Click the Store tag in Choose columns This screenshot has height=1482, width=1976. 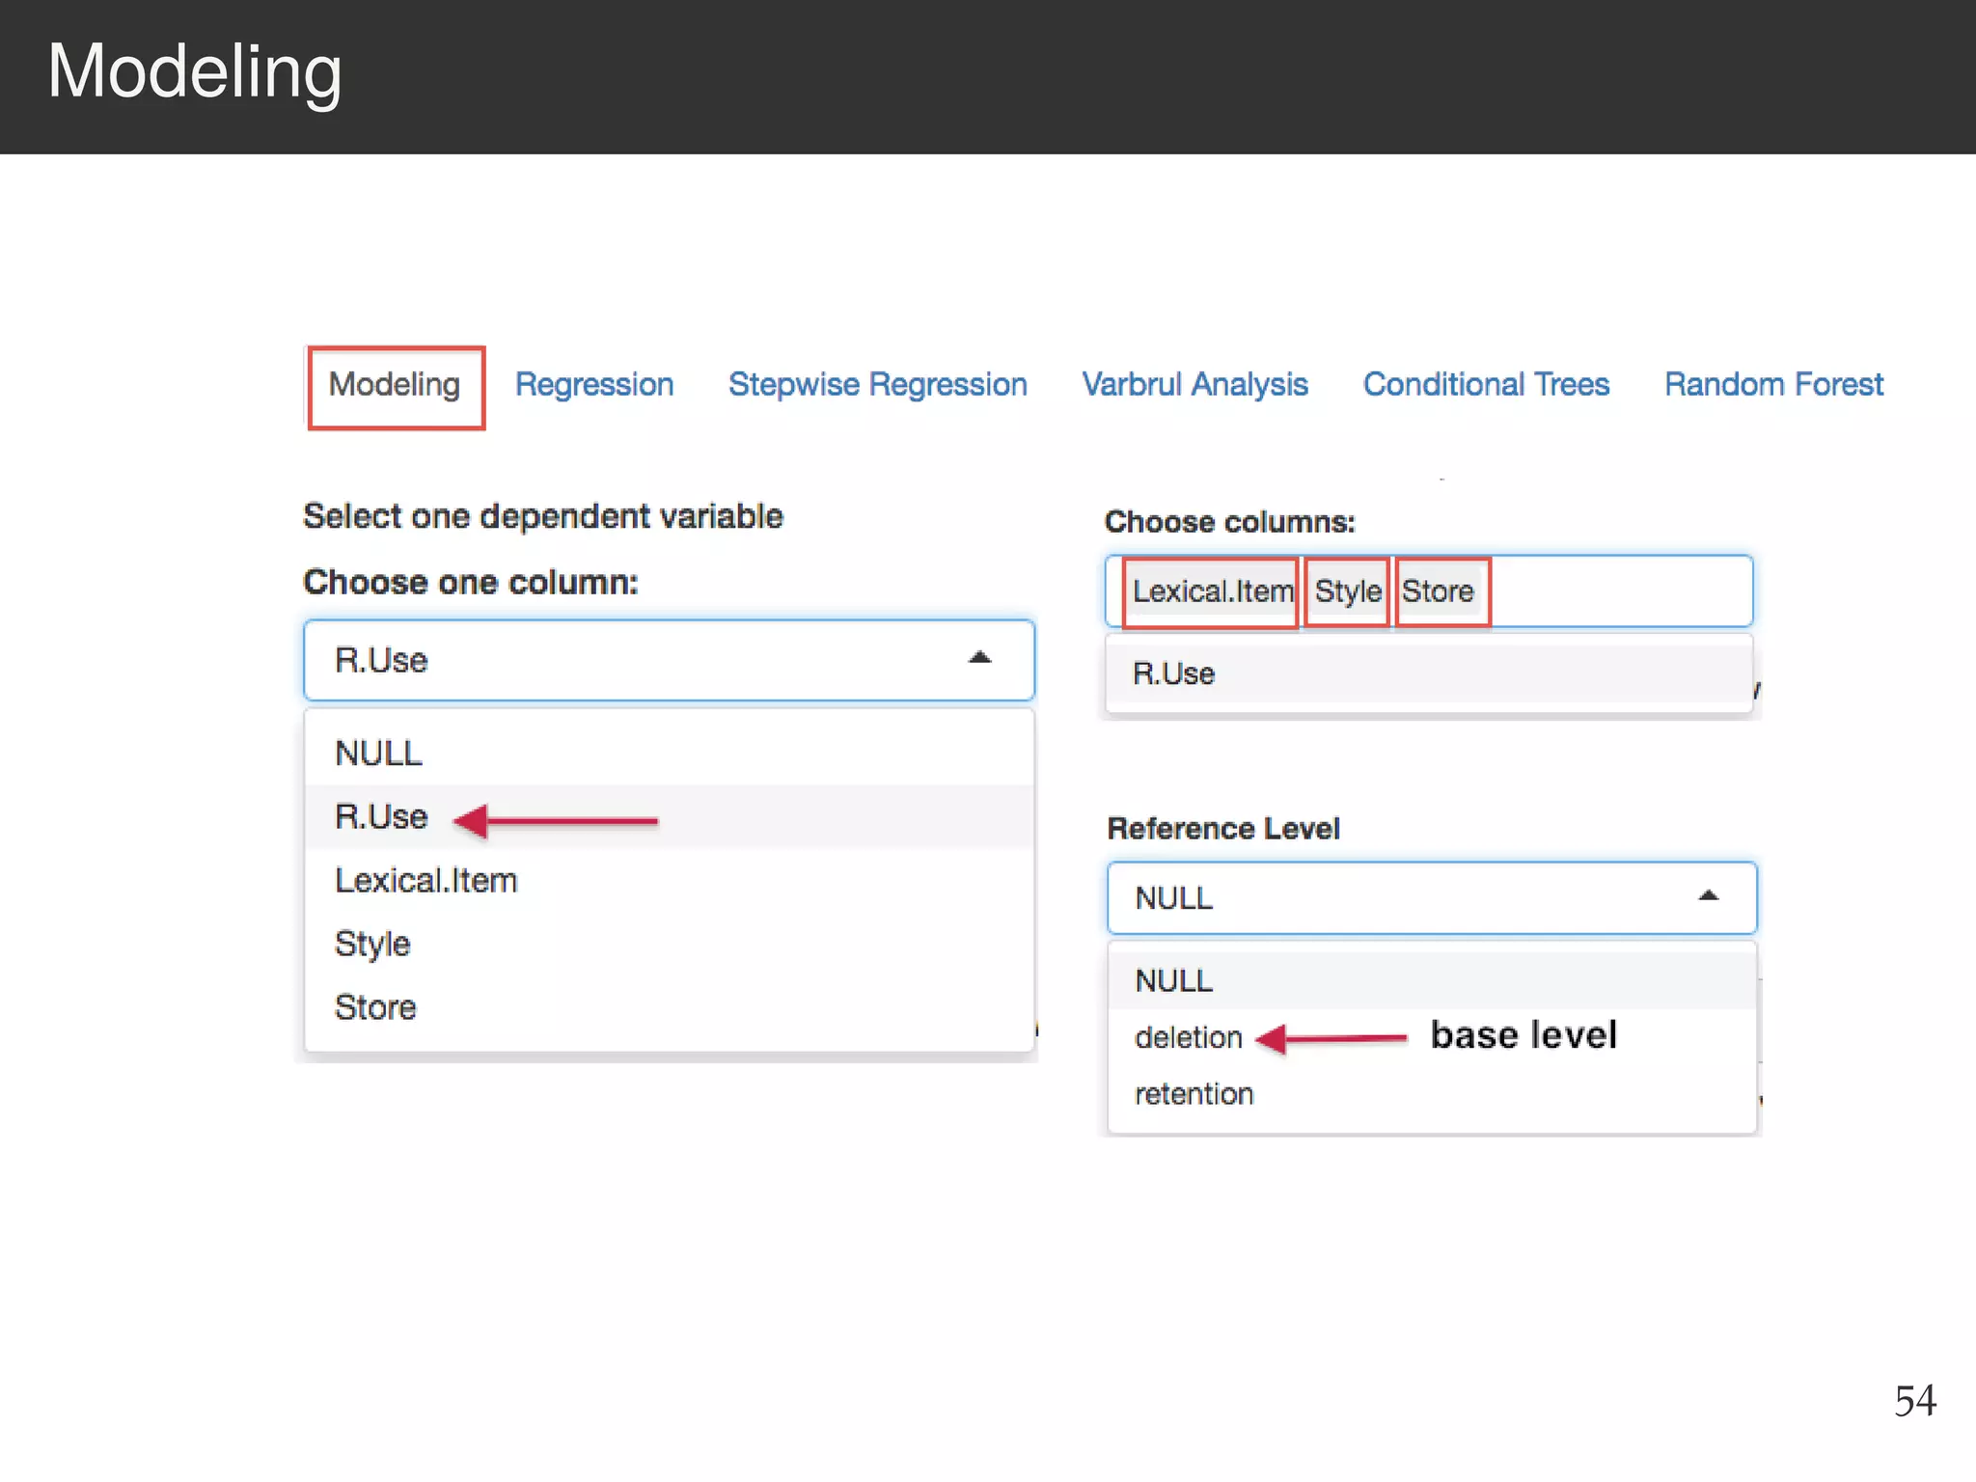(x=1438, y=591)
